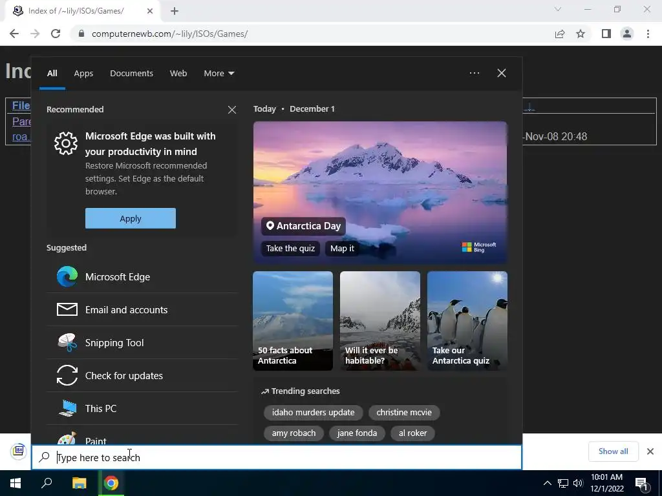Click the taskbar clock and date
The height and width of the screenshot is (496, 662).
pos(606,483)
